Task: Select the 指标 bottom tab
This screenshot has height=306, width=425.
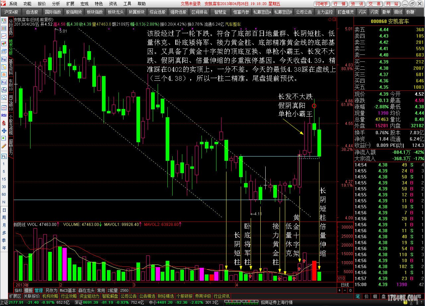Action: [x=18, y=290]
